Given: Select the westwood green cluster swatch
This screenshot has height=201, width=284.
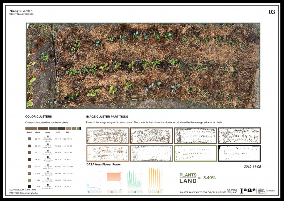Looking at the screenshot, I should [29, 180].
